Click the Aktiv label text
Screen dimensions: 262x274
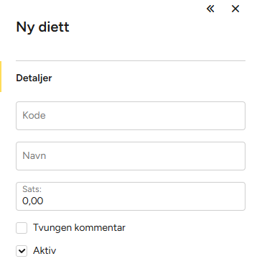(x=45, y=251)
